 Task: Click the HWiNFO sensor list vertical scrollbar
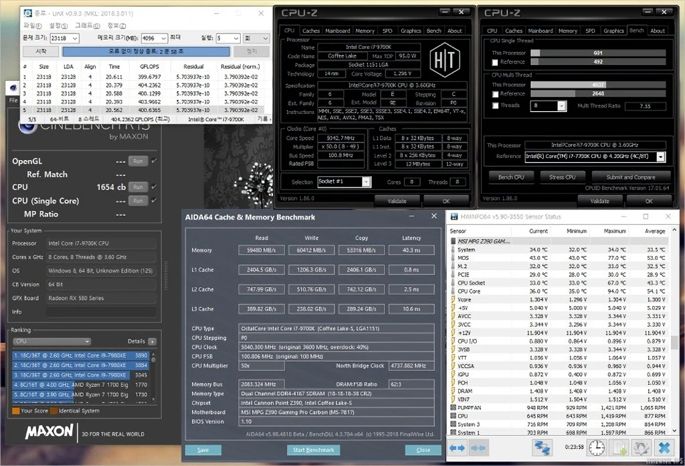[x=674, y=331]
